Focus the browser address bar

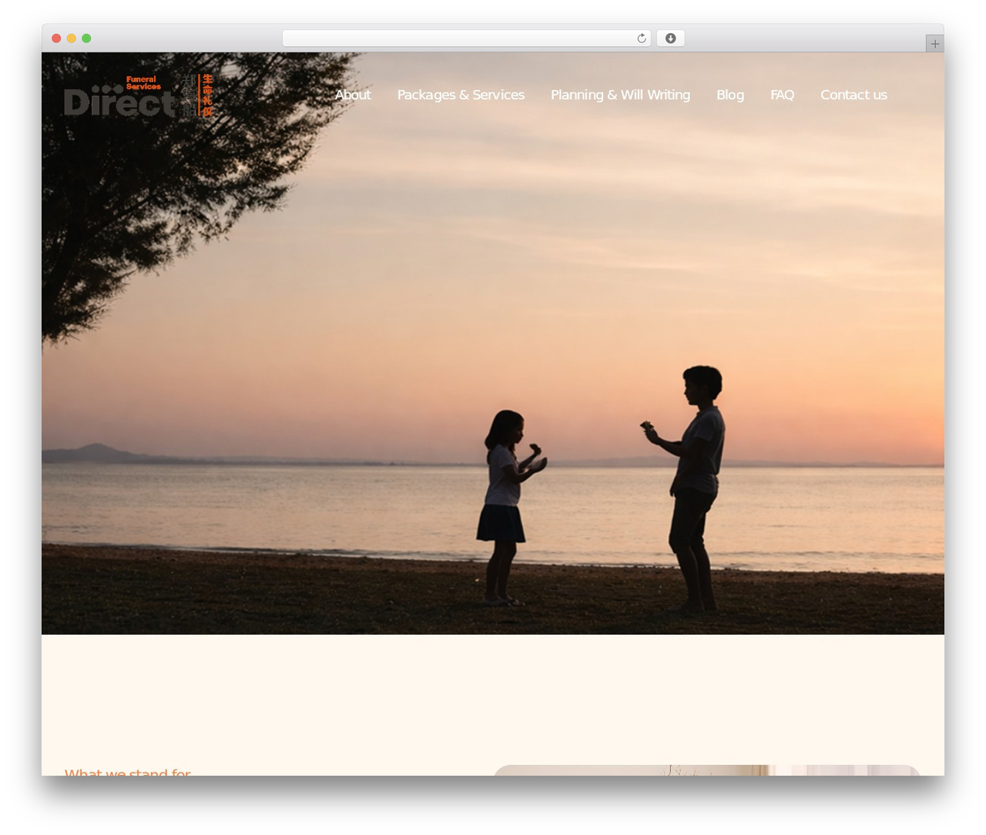(x=466, y=39)
